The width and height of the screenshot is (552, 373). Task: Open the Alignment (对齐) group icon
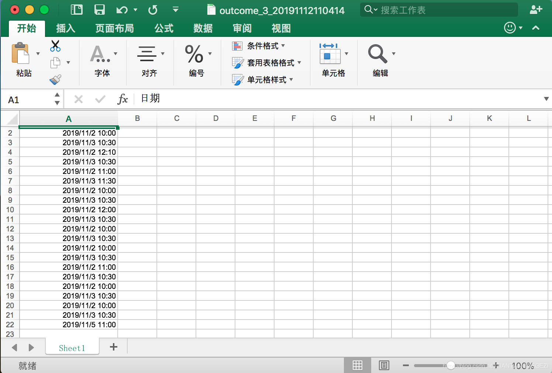pos(147,54)
